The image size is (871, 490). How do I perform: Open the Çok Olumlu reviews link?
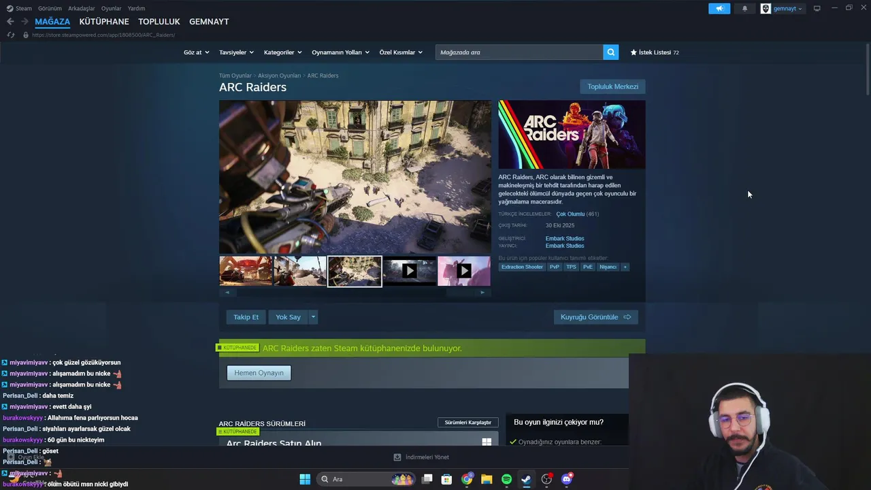570,214
